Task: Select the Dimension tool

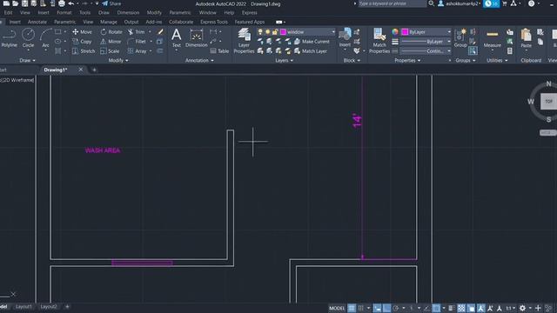Action: point(196,38)
